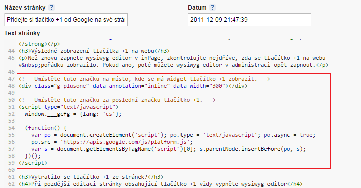The width and height of the screenshot is (361, 188).
Task: Select the Text stránky label
Action: coord(22,33)
